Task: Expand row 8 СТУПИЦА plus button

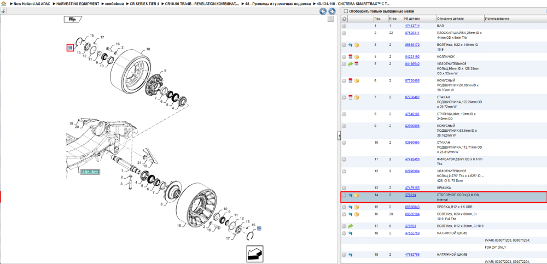Action: (344, 114)
